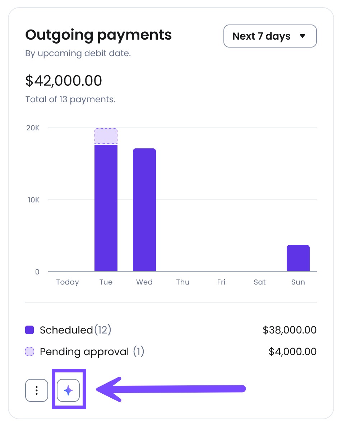Click the Fri axis label
Image resolution: width=342 pixels, height=425 pixels.
click(221, 282)
